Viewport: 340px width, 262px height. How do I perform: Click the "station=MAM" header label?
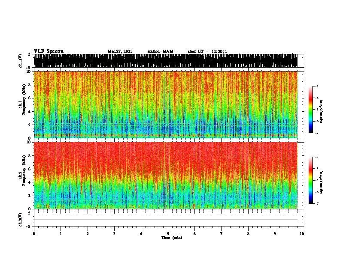point(160,51)
